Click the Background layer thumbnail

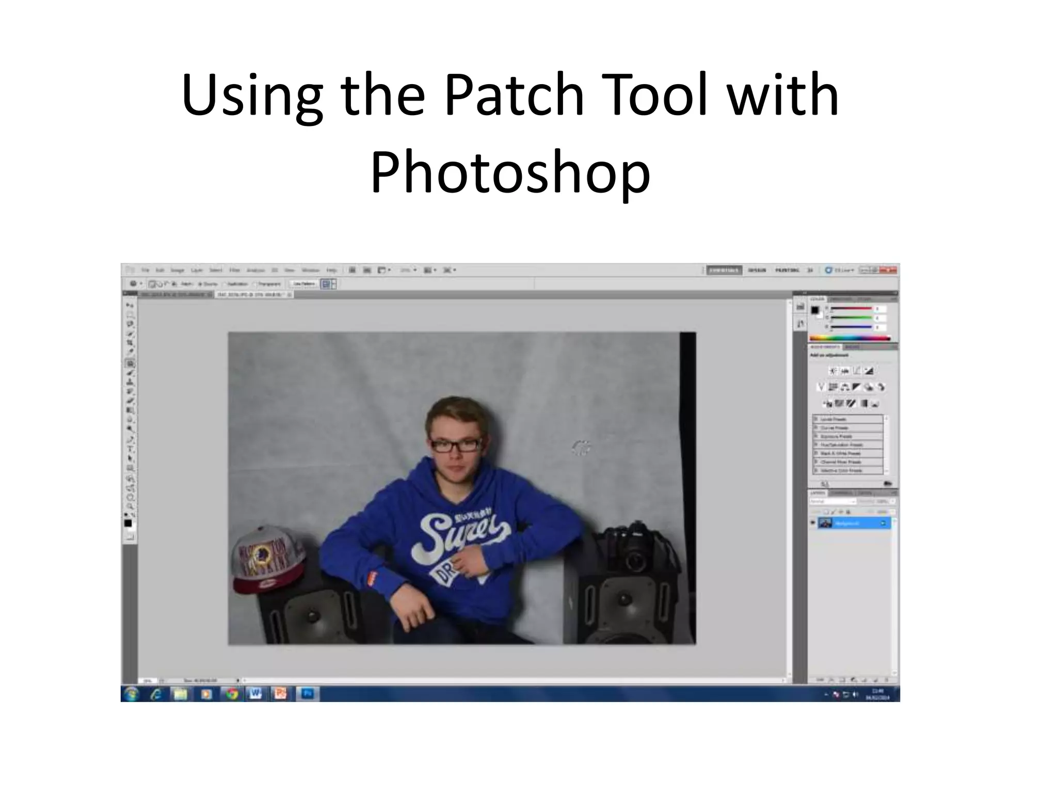click(x=825, y=523)
